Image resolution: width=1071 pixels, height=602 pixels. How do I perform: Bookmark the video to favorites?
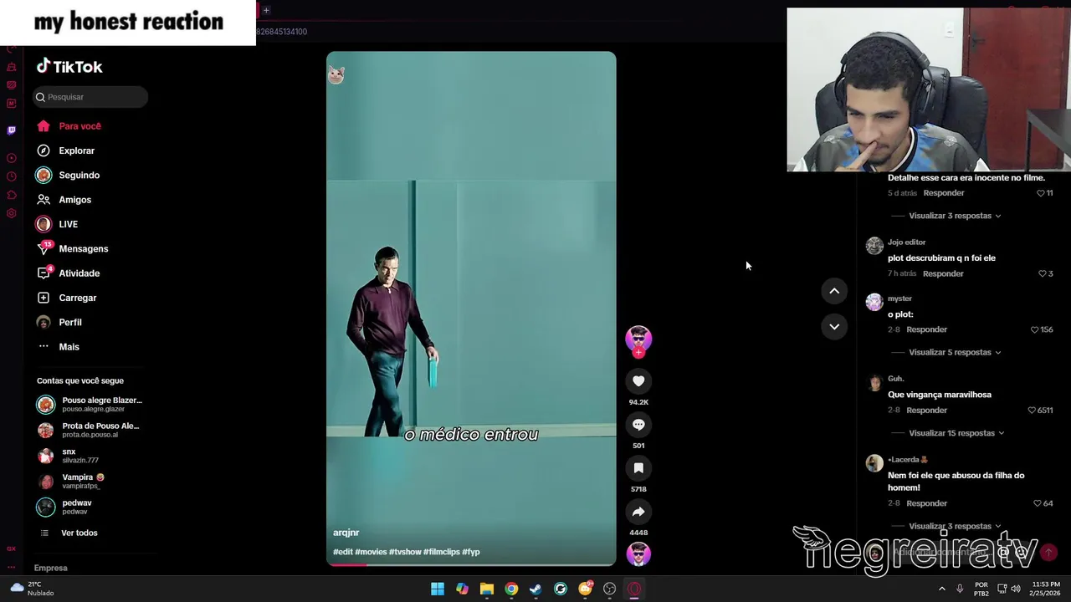click(x=638, y=468)
